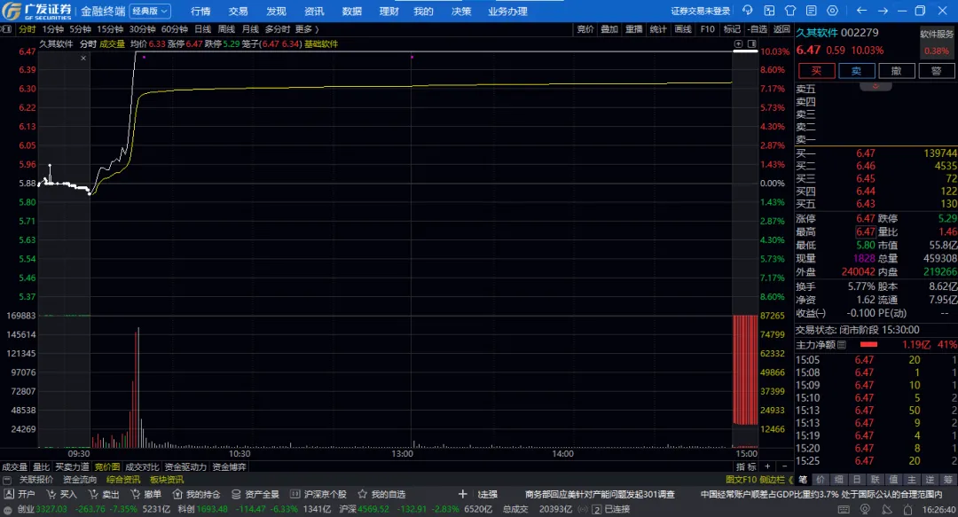Click the alert bell icon in status bar
958x517 pixels.
coord(908,509)
